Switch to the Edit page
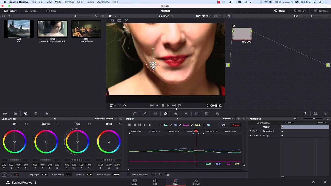331x186 pixels. coord(155,182)
